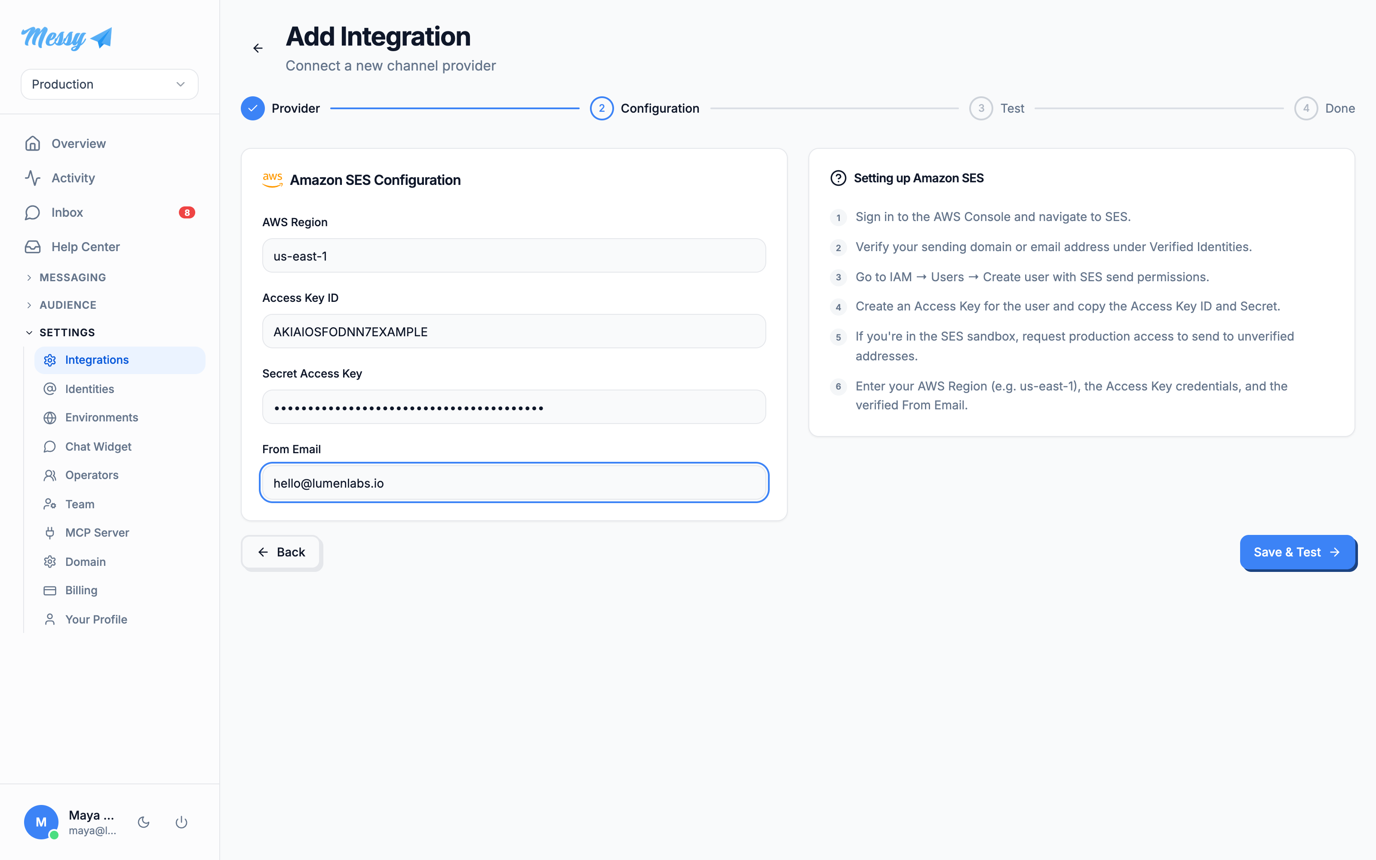Open the Activity menu item
Viewport: 1376px width, 860px height.
(x=110, y=178)
